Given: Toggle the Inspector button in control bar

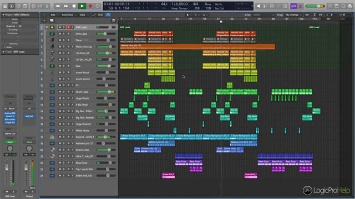Looking at the screenshot, I should pyautogui.click(x=12, y=6).
